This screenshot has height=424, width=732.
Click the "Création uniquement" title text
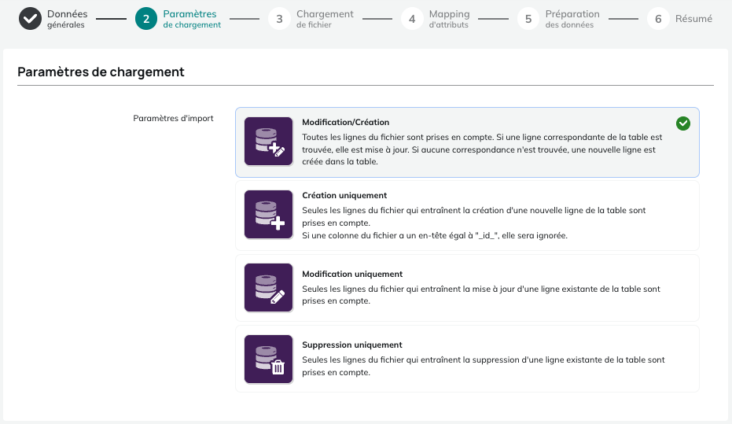344,195
